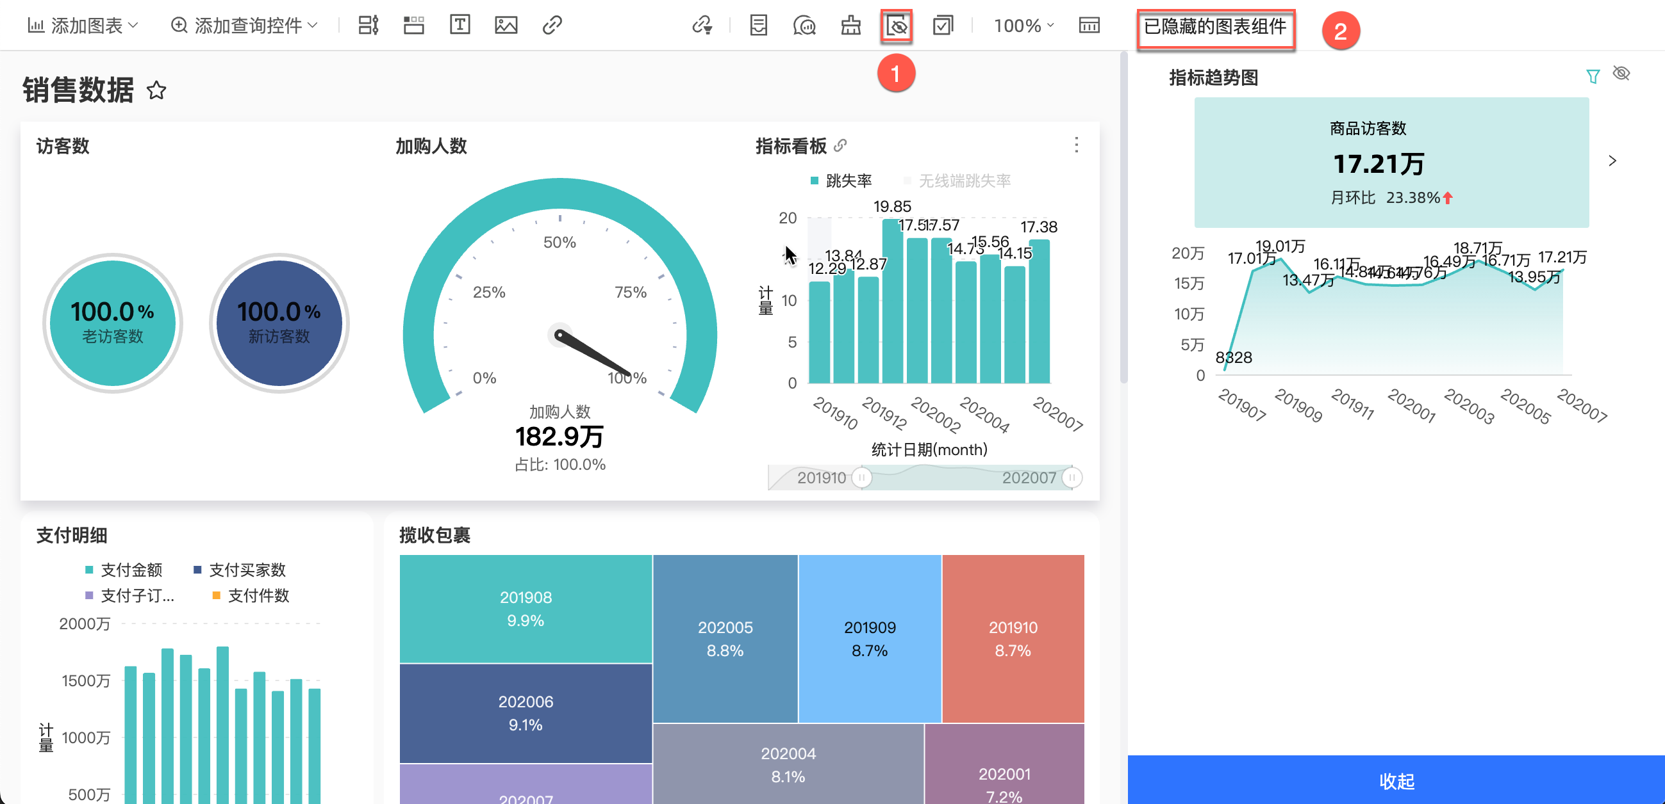Open the hidden chart components icon

896,26
